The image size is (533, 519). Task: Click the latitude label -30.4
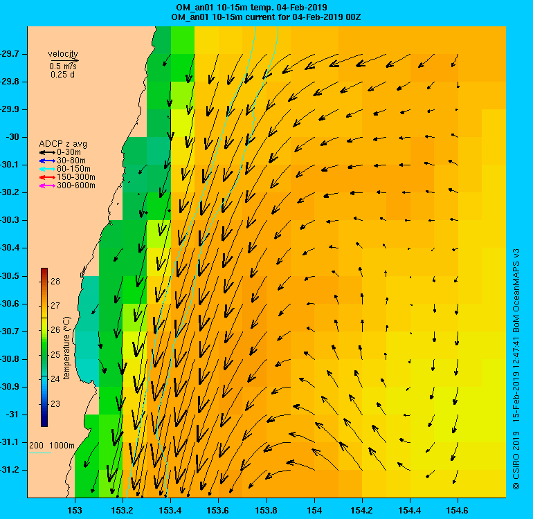point(10,248)
